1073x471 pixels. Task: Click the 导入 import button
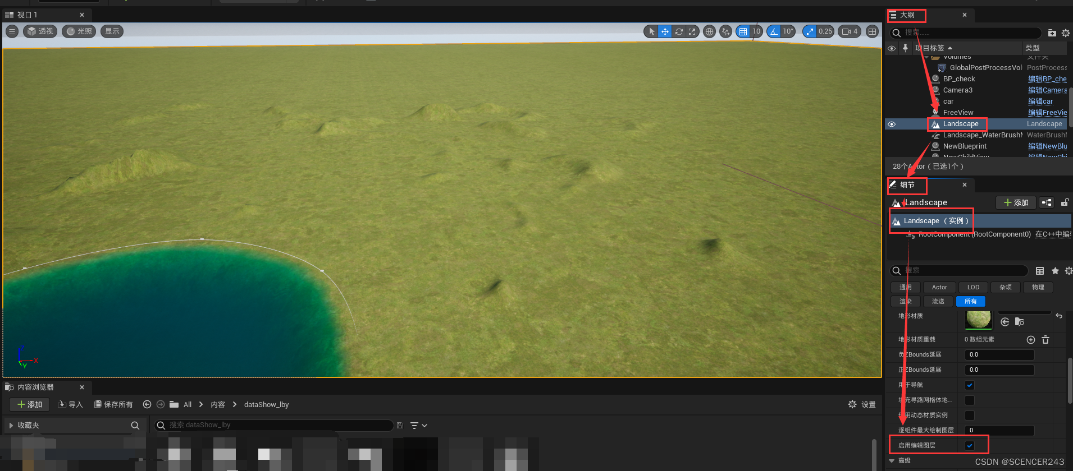point(70,404)
